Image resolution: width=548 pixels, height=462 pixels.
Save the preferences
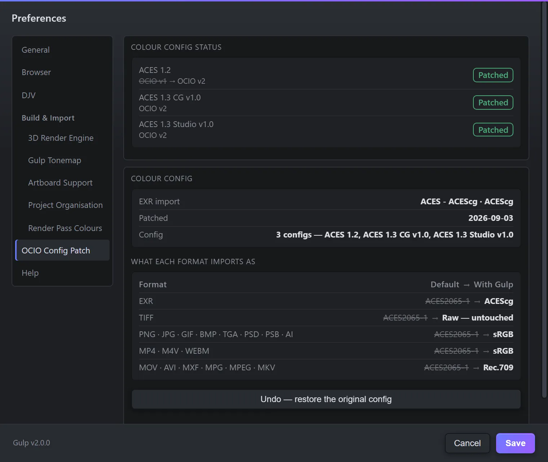[x=515, y=443]
